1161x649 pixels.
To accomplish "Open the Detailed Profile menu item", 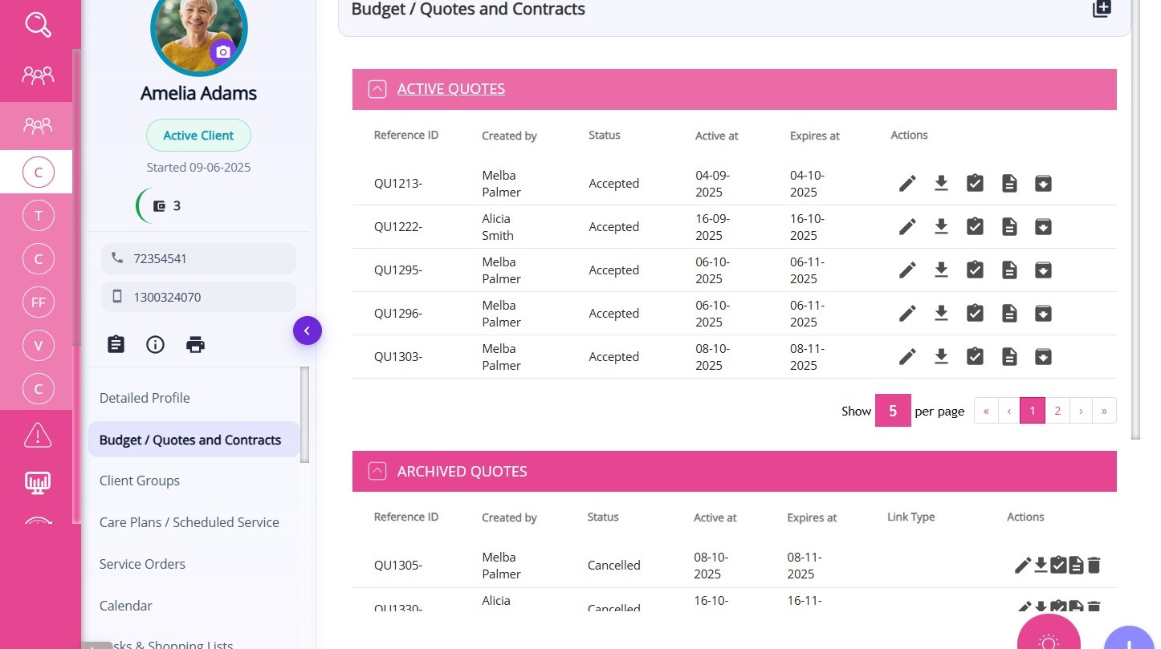I will [145, 398].
